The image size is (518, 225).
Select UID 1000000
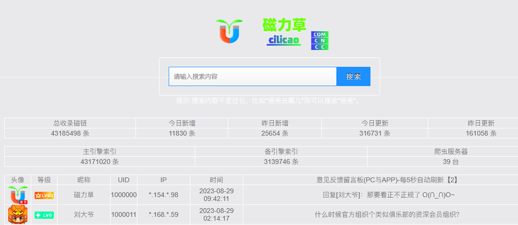(123, 195)
